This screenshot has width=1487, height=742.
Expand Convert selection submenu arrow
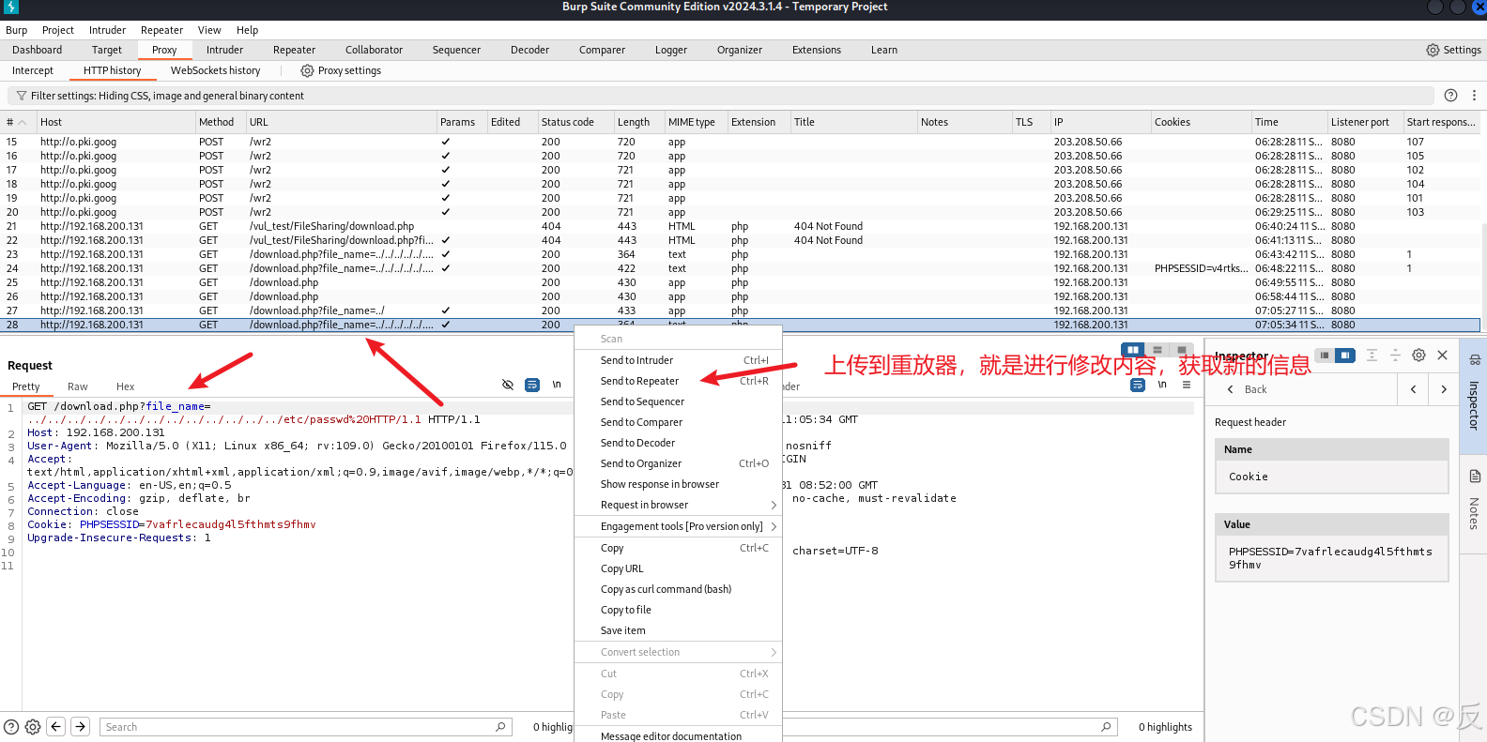pos(774,652)
